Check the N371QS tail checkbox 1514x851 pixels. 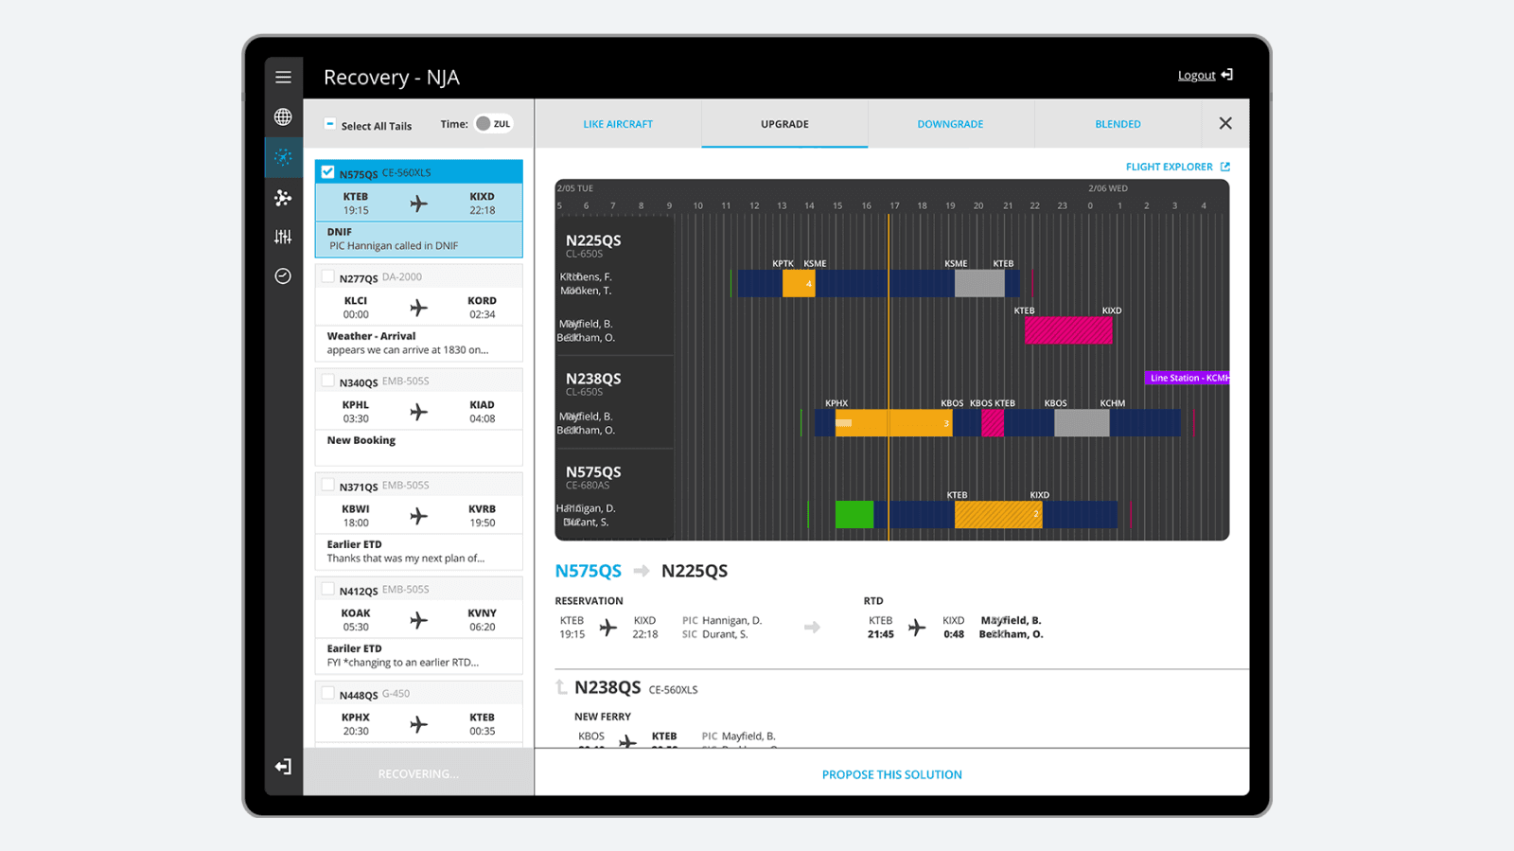tap(327, 485)
